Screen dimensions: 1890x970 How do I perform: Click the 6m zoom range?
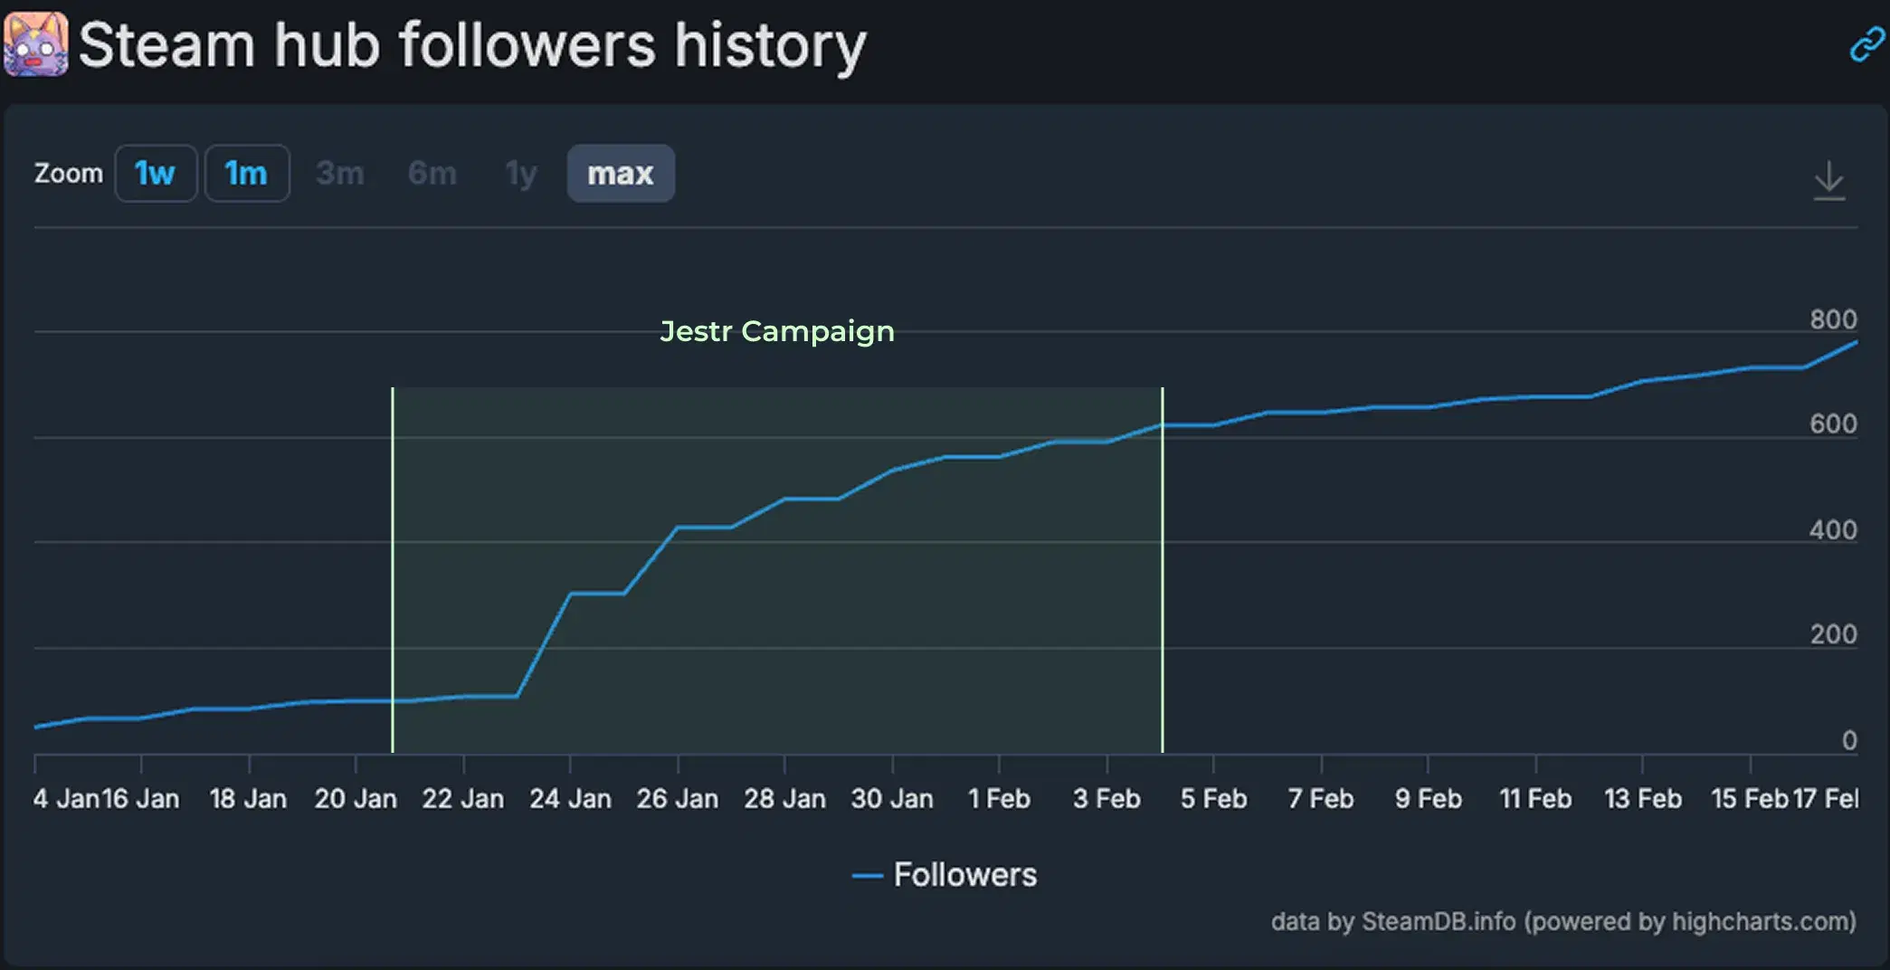coord(432,173)
